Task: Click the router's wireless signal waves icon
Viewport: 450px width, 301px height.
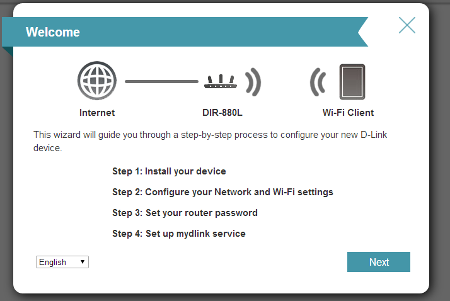Action: pos(253,82)
